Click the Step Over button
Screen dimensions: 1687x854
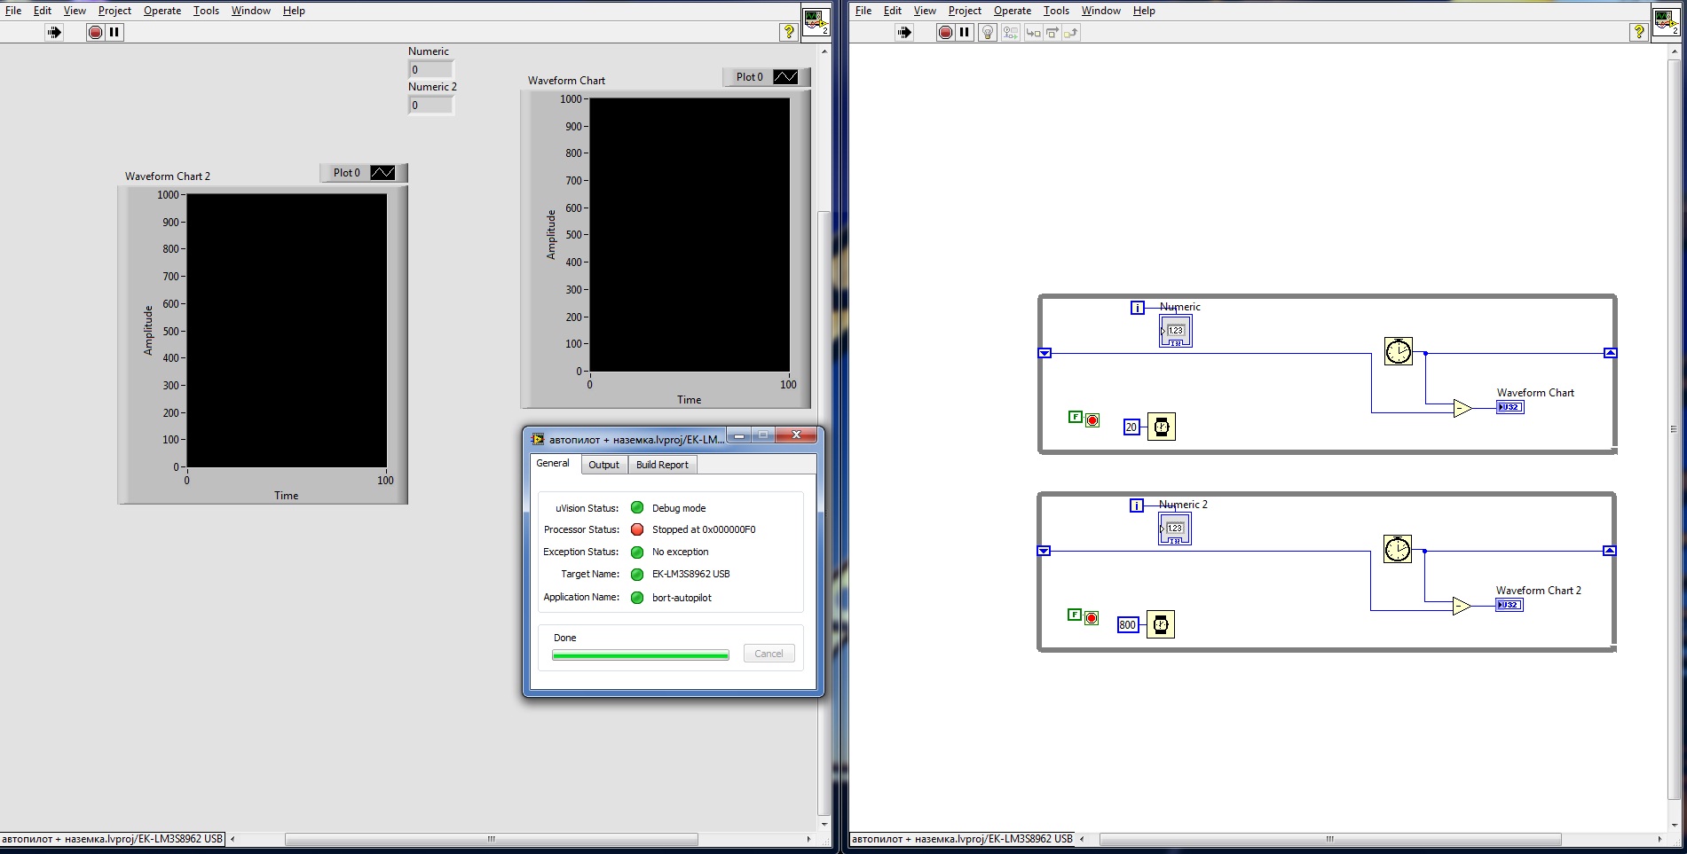[x=1052, y=32]
